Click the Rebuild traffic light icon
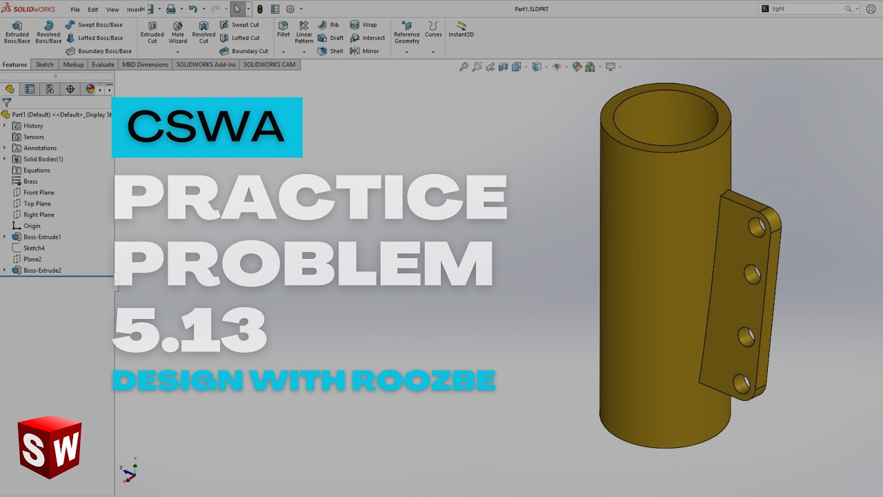 (x=260, y=9)
